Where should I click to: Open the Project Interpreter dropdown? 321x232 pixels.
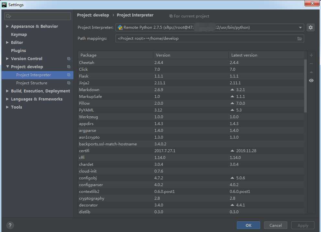pyautogui.click(x=300, y=27)
